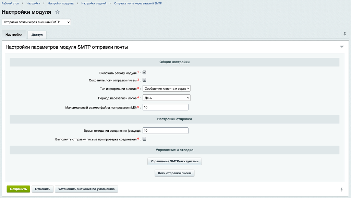Toggle the 'Включить работу модуля' checkbox

144,73
